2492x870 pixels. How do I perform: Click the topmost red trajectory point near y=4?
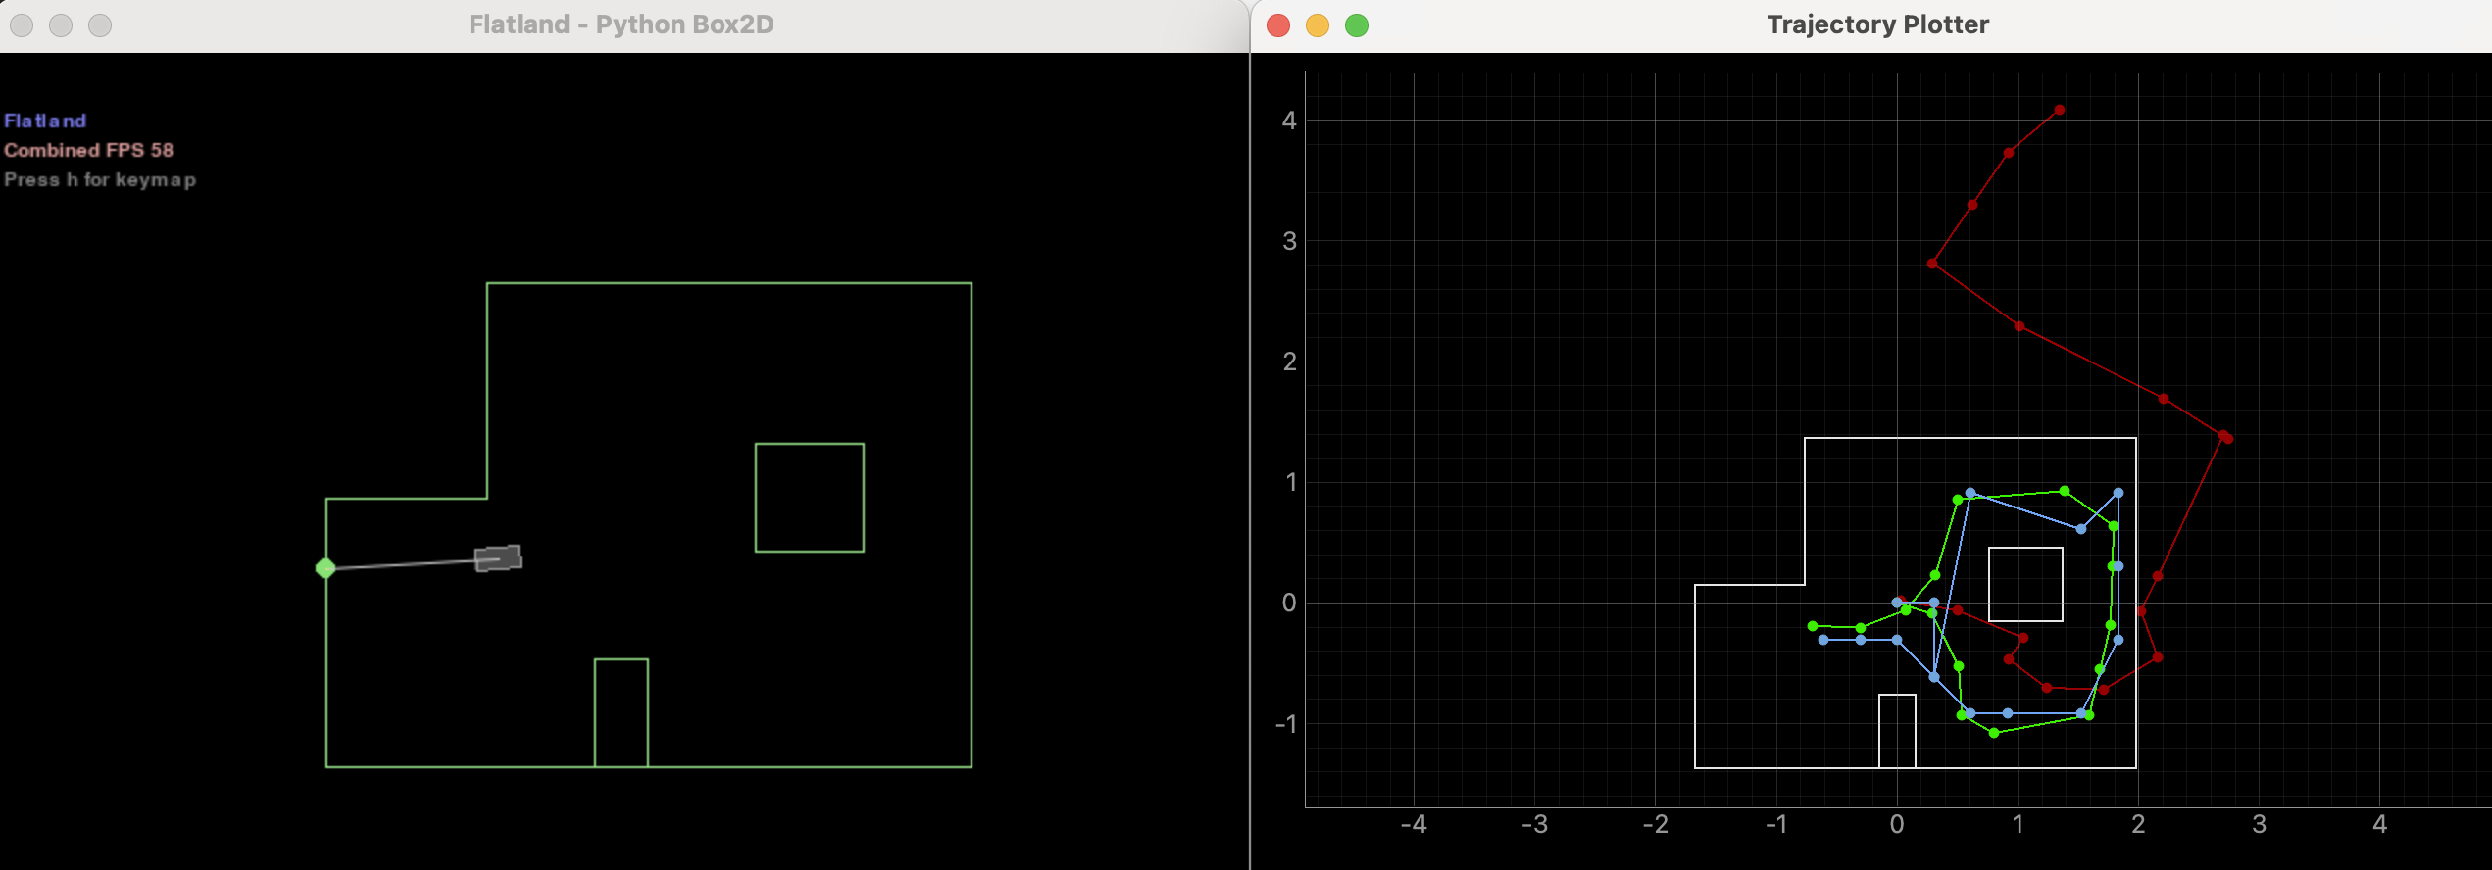(x=2060, y=111)
